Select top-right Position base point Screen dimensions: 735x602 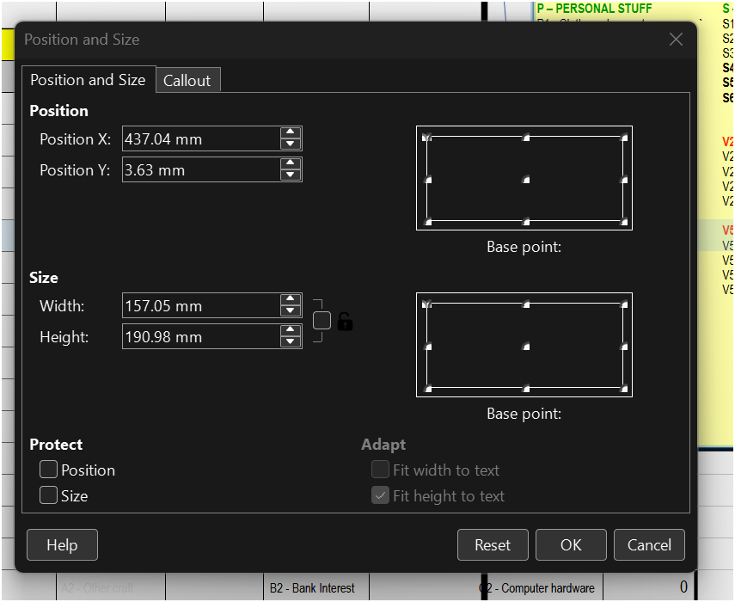click(x=624, y=138)
